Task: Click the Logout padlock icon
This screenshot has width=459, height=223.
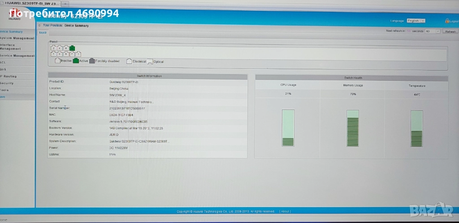Action: [447, 21]
